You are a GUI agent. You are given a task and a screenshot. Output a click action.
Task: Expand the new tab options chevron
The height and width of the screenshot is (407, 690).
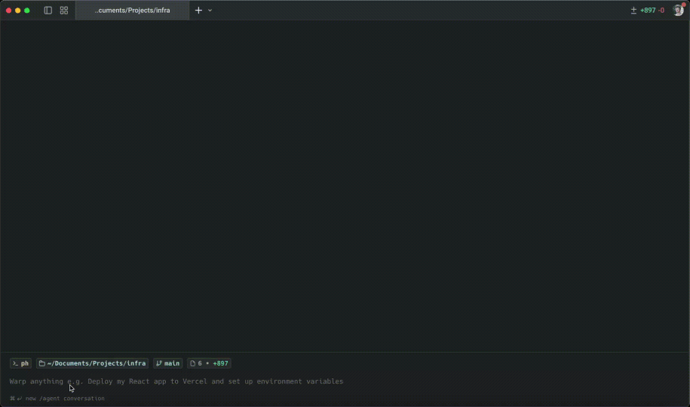pos(210,10)
